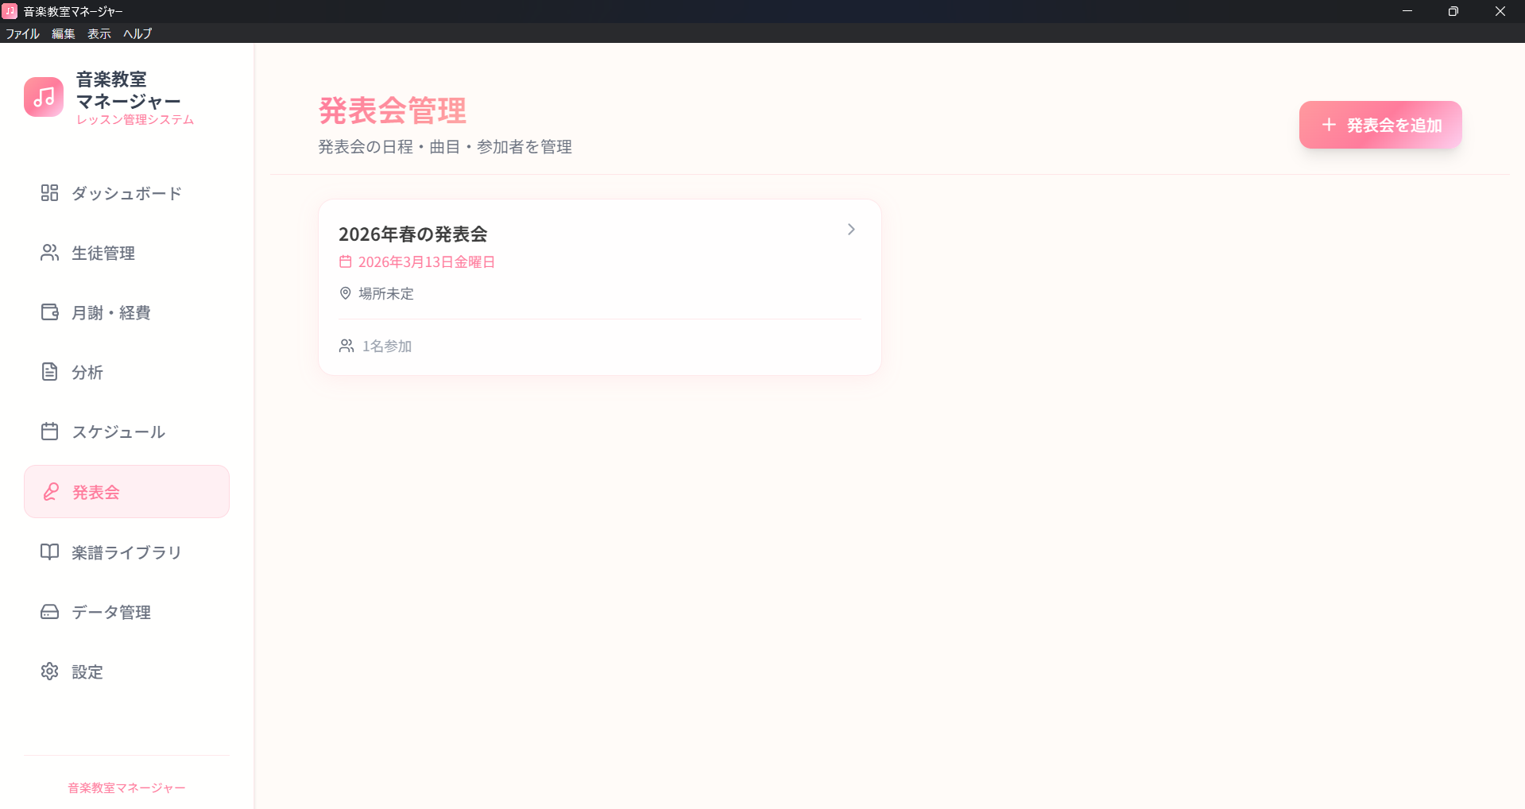Open スケジュール via the calendar icon

(48, 431)
